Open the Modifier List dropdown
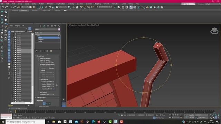 [x=48, y=33]
